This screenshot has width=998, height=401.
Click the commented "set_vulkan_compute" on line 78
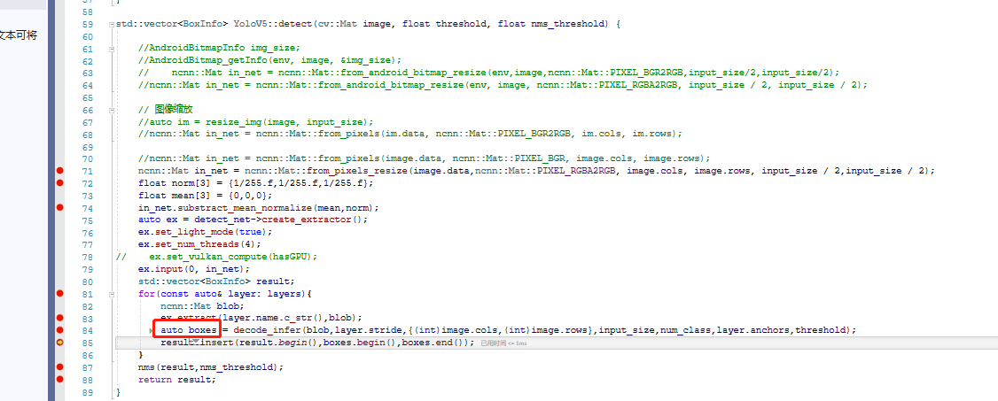tap(215, 257)
